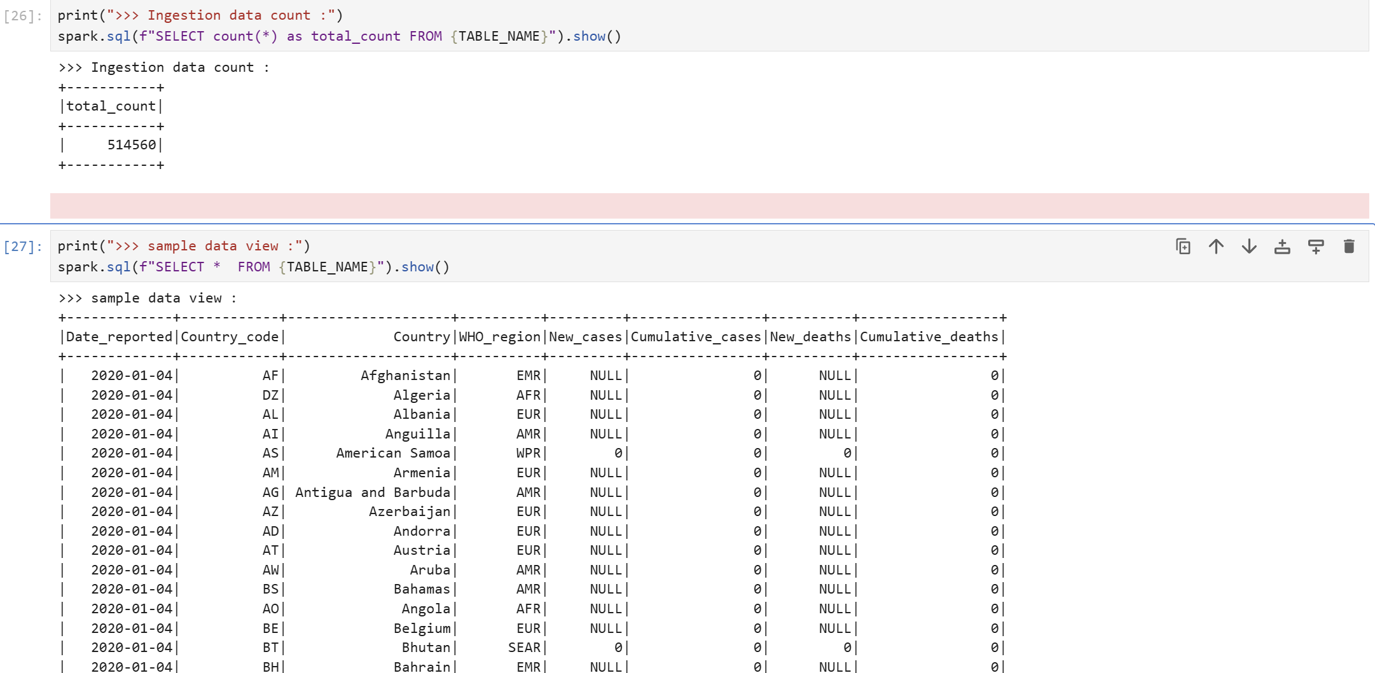1375x673 pixels.
Task: Click the Cumulative_deaths column header
Action: [x=929, y=337]
